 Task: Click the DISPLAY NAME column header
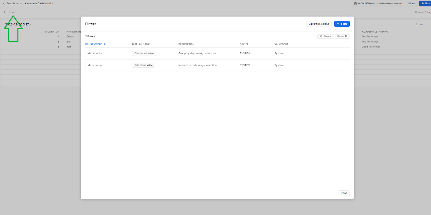coord(141,44)
